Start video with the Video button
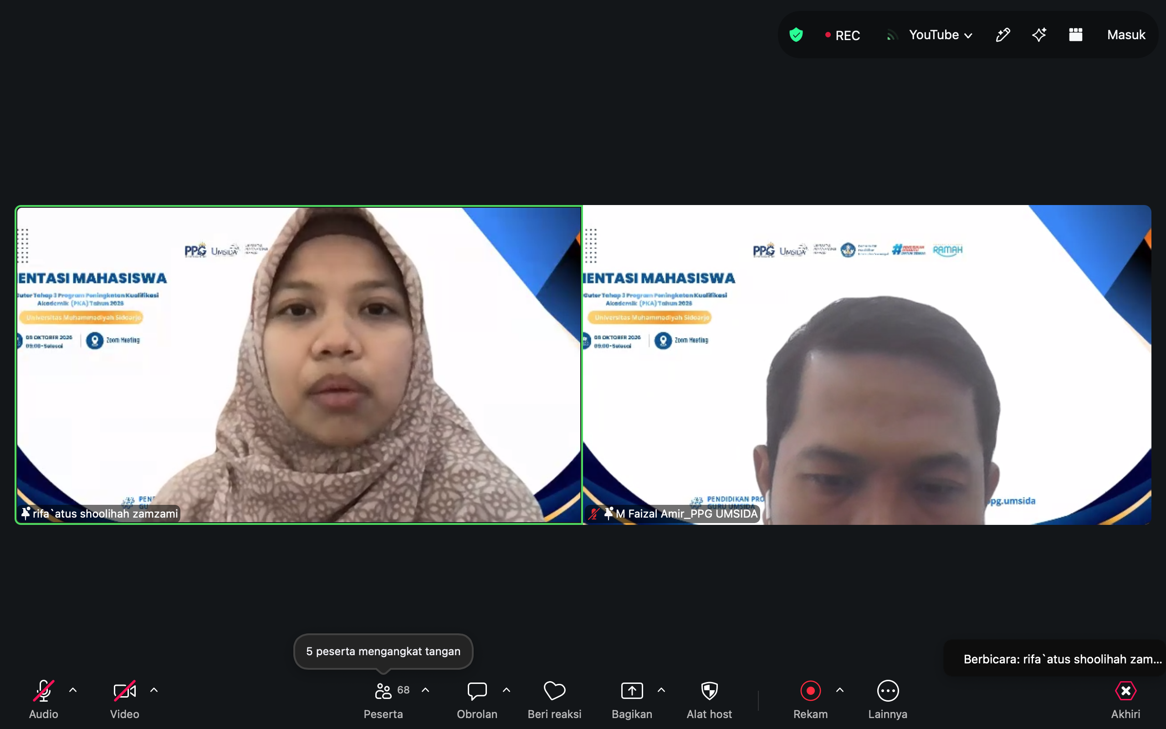The image size is (1166, 729). click(124, 699)
